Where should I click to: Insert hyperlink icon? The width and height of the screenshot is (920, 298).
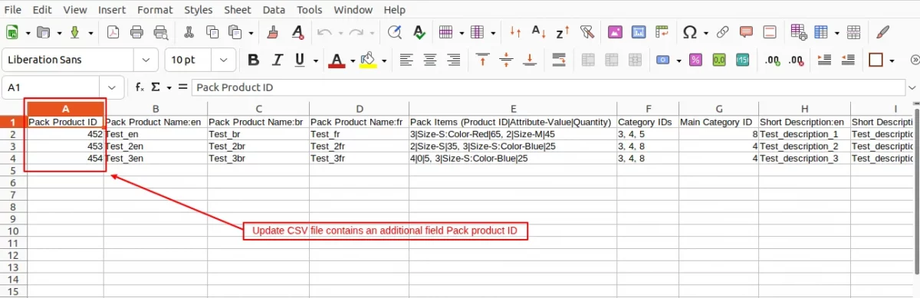coord(722,33)
